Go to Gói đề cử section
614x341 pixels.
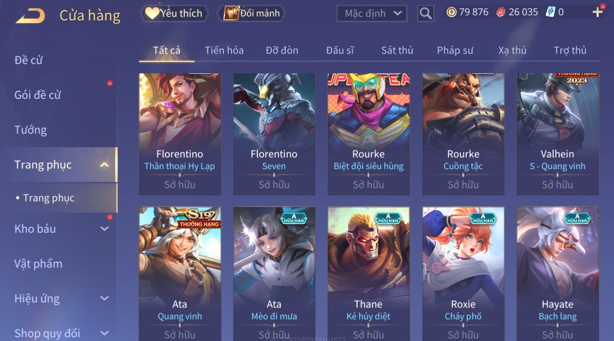[38, 95]
